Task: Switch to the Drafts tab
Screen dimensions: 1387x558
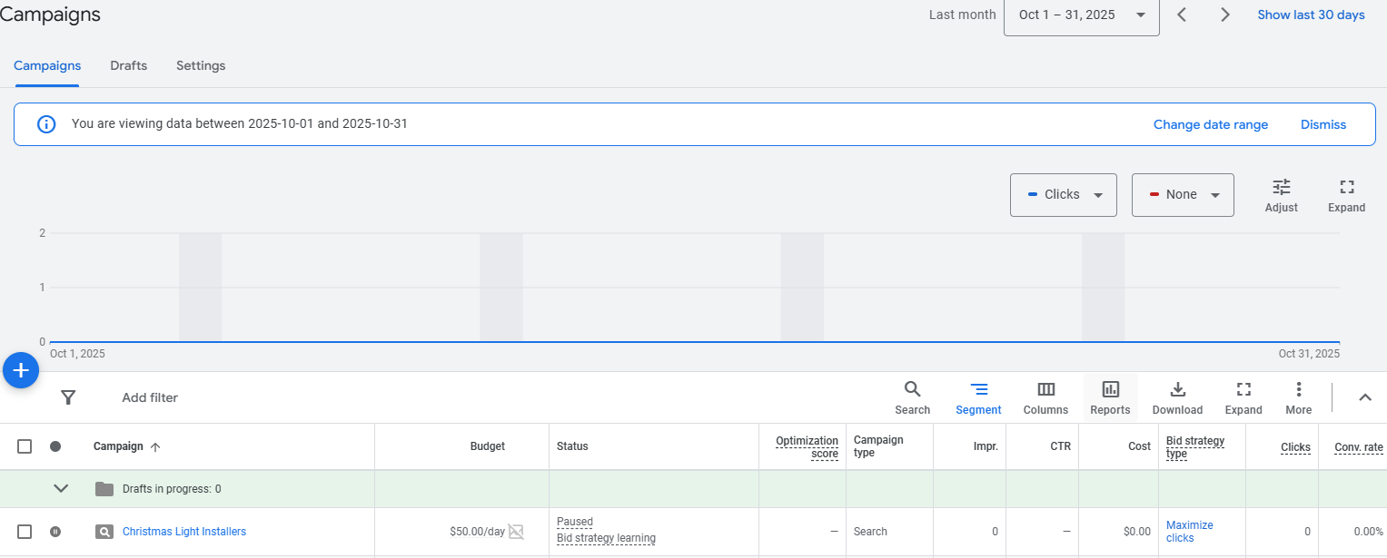Action: coord(128,66)
